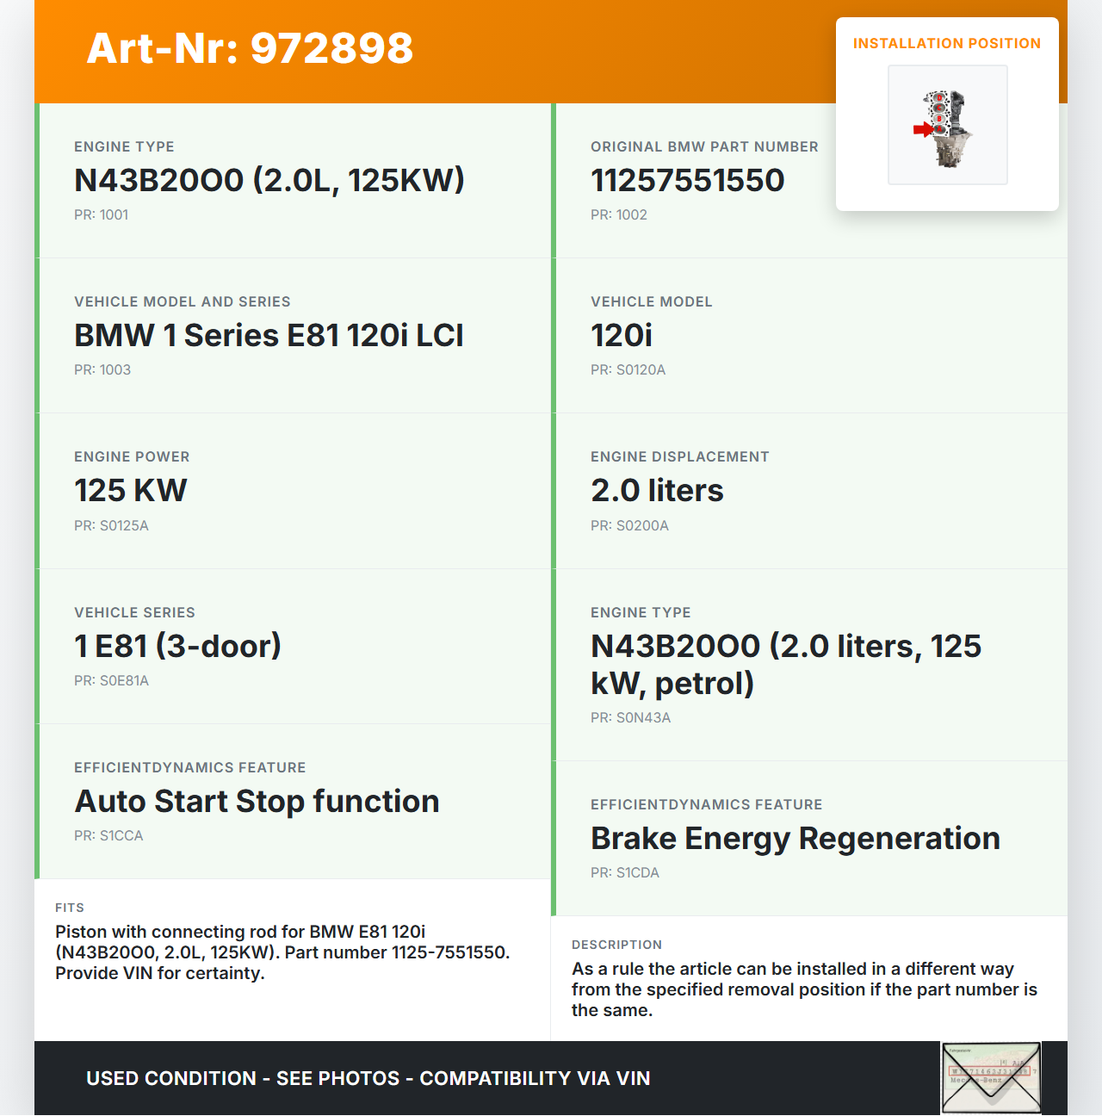Click the Used Condition footer banner text
The width and height of the screenshot is (1102, 1116).
368,1079
